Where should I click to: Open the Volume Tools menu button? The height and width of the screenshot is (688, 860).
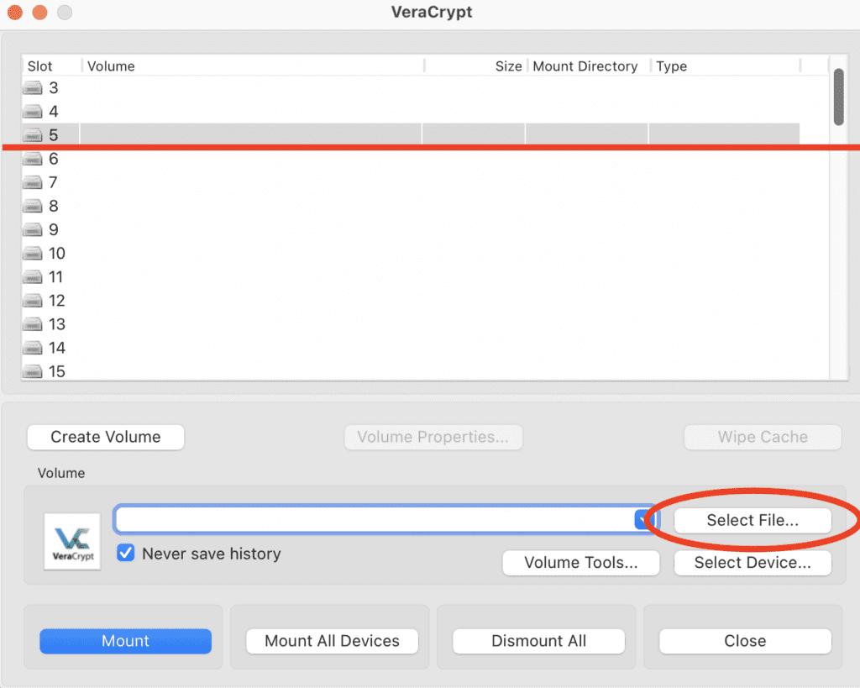581,563
